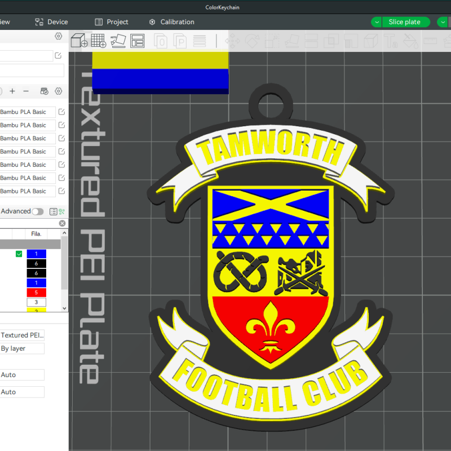Select the Move tool

tap(232, 41)
